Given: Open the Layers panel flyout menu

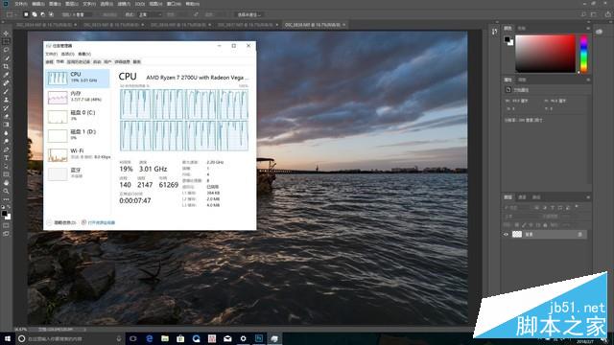Looking at the screenshot, I should (588, 197).
